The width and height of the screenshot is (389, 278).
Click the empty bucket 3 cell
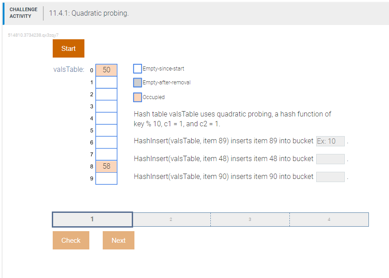(x=106, y=106)
